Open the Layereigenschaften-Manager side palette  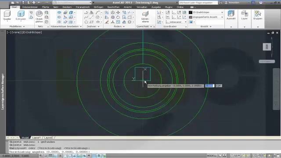tap(3, 91)
